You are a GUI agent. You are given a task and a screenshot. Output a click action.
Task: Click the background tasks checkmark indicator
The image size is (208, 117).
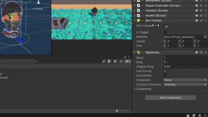coord(205,116)
